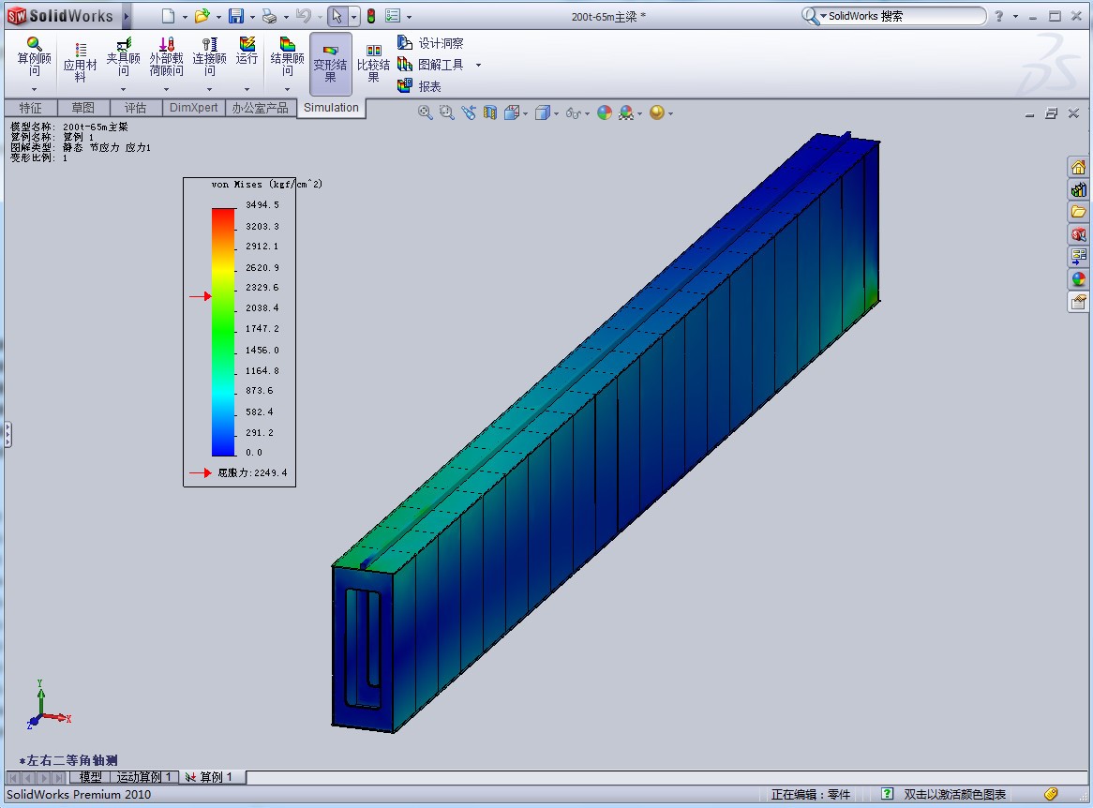Click the Section View icon
The image size is (1093, 808).
490,112
